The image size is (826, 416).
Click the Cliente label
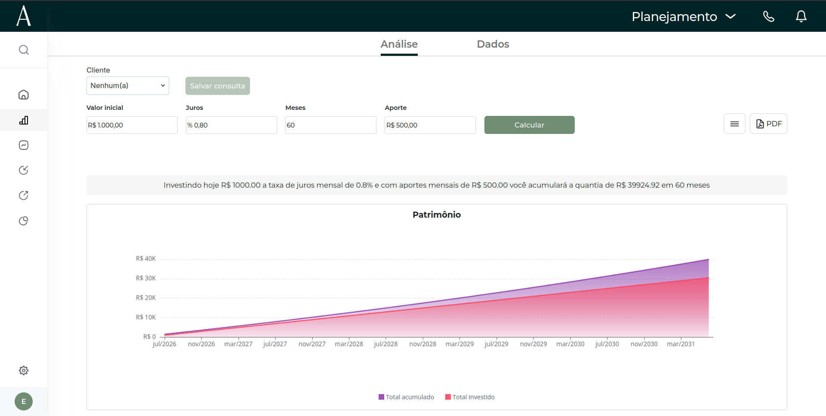pyautogui.click(x=98, y=70)
